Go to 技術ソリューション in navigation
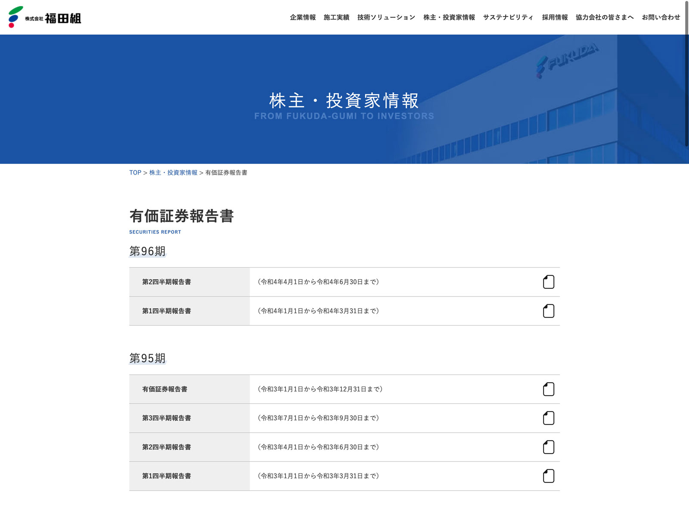Image resolution: width=689 pixels, height=517 pixels. [386, 17]
